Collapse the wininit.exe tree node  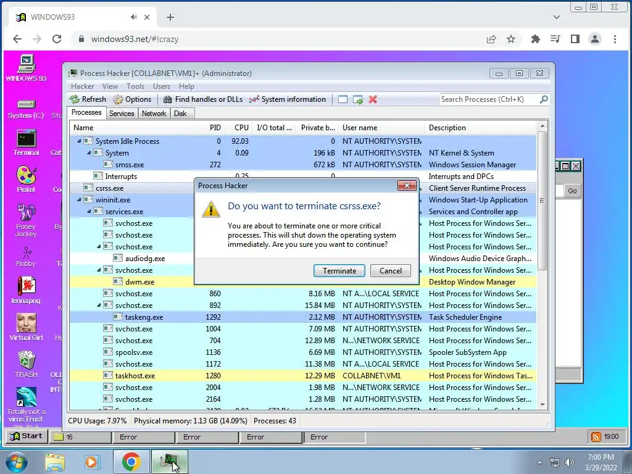[x=79, y=199]
